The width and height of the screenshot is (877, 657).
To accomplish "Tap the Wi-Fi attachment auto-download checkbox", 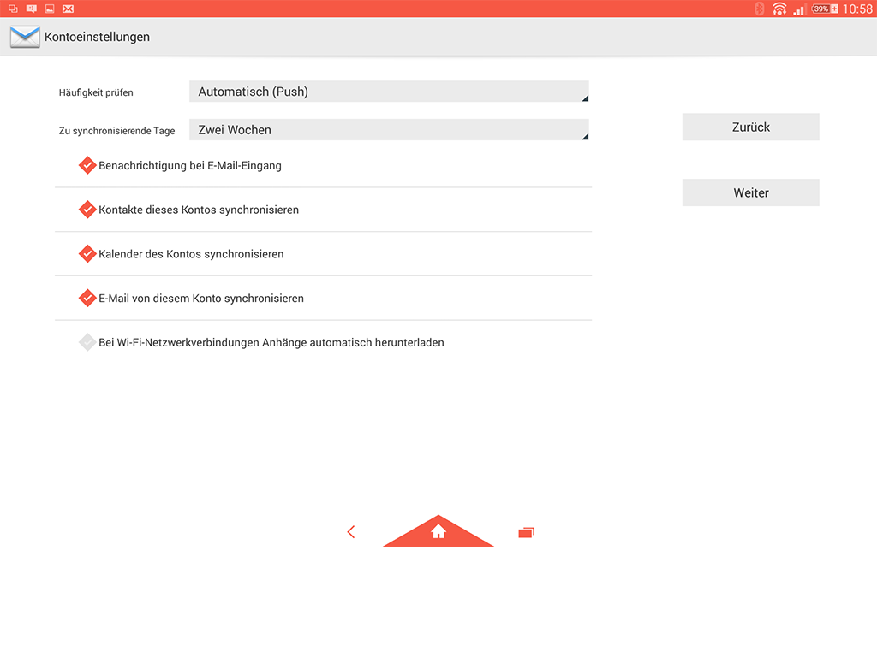I will 87,343.
